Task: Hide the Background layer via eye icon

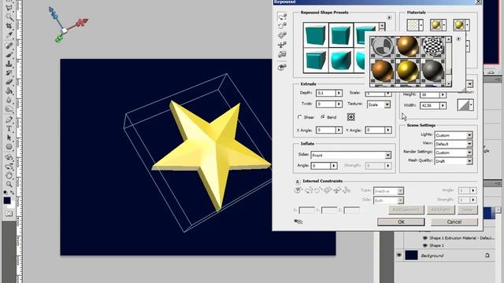Action: click(399, 255)
